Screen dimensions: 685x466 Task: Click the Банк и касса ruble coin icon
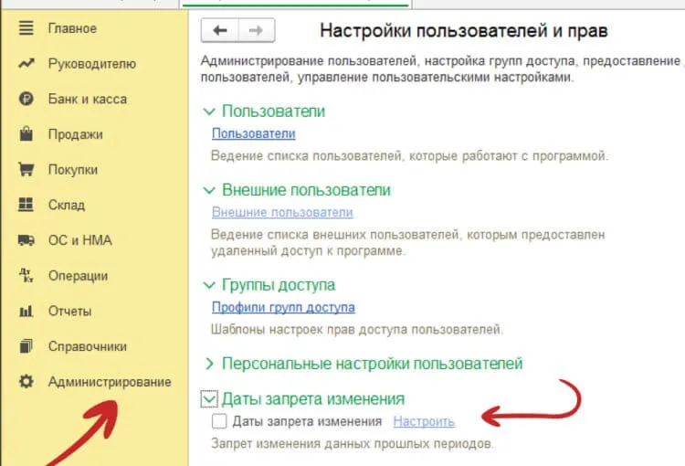tap(26, 99)
